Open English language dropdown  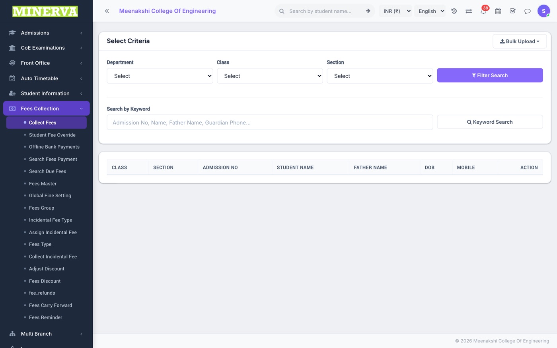pyautogui.click(x=431, y=11)
